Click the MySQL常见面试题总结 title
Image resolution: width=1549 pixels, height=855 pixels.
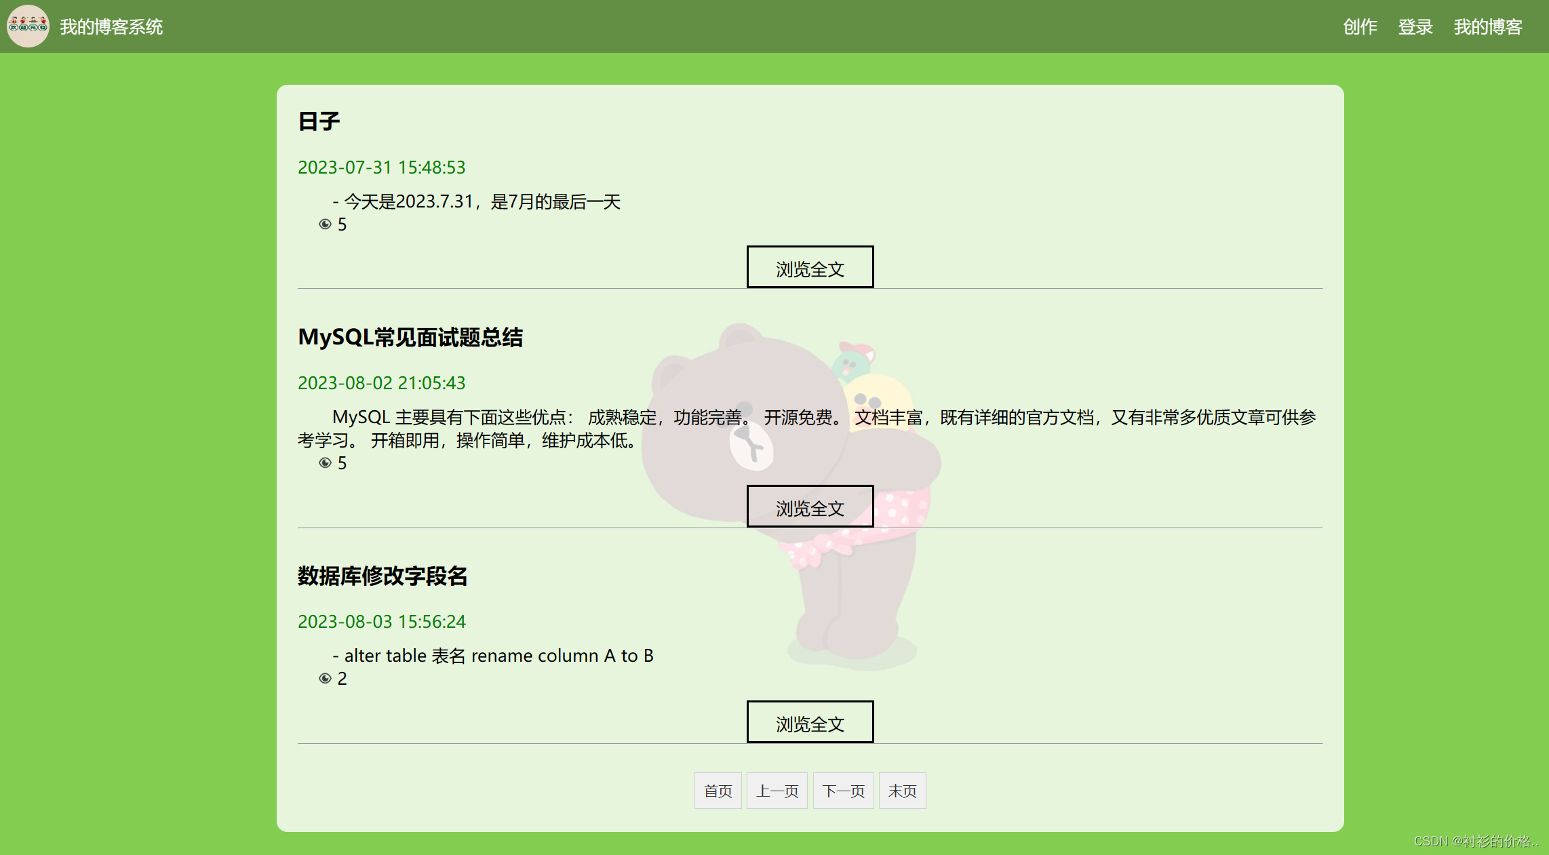pos(410,337)
